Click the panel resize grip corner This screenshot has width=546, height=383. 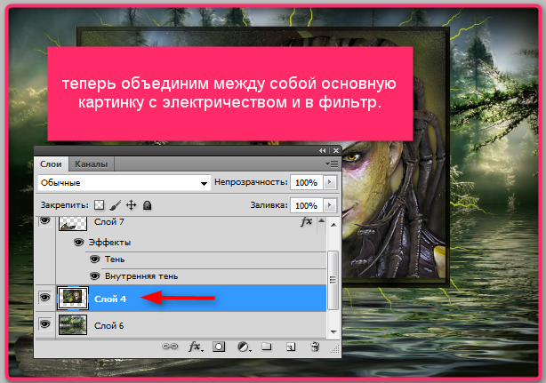point(335,349)
